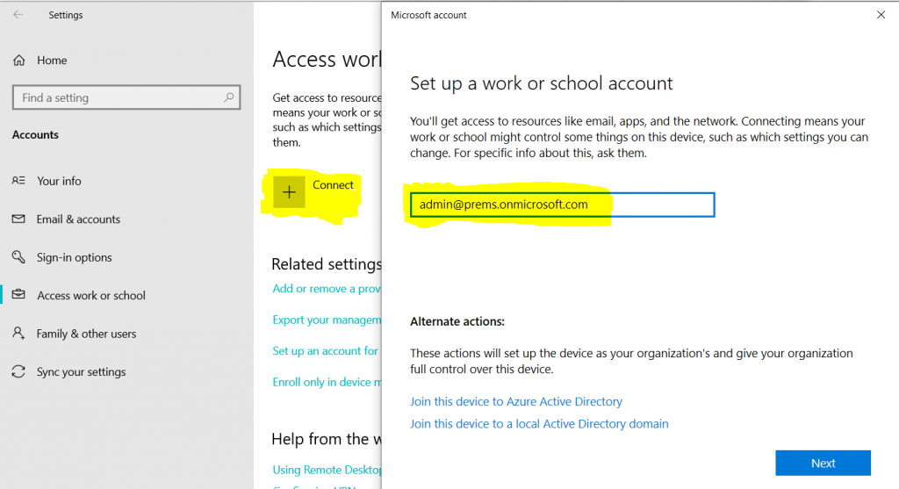Open Sign-in options
This screenshot has width=899, height=489.
click(x=74, y=257)
